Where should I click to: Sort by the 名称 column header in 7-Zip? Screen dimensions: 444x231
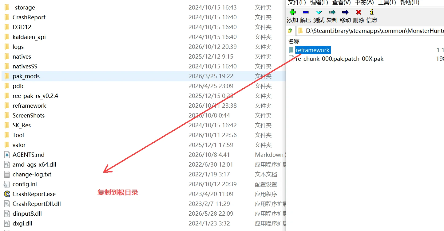(294, 41)
